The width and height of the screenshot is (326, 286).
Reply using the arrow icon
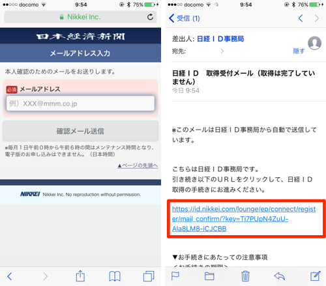point(280,276)
